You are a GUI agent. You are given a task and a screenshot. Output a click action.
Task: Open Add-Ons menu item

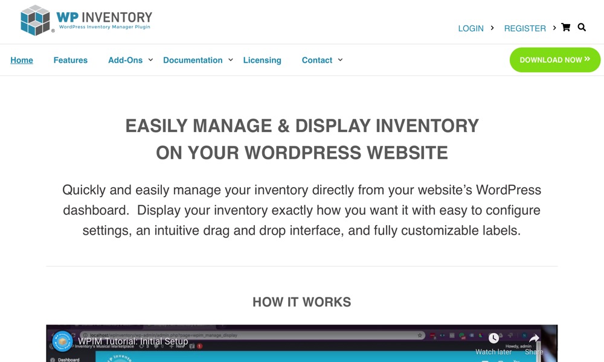tap(125, 60)
